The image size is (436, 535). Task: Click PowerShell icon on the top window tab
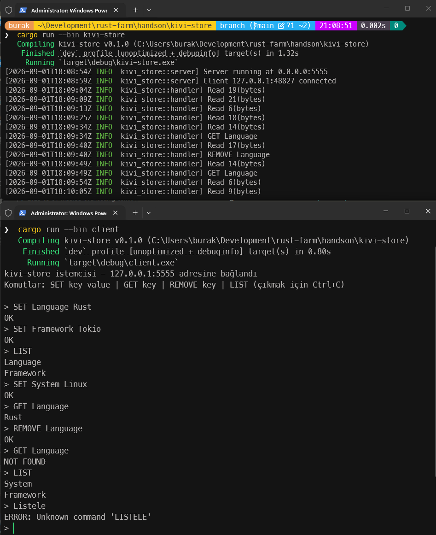click(x=23, y=10)
